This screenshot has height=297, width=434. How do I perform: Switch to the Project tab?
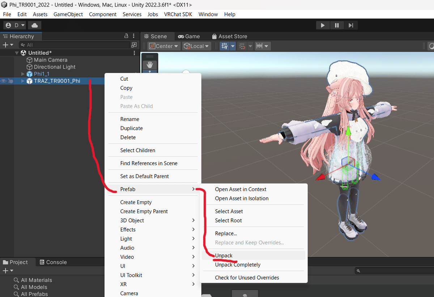pos(15,262)
